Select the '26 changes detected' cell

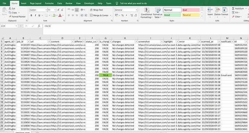125,75
